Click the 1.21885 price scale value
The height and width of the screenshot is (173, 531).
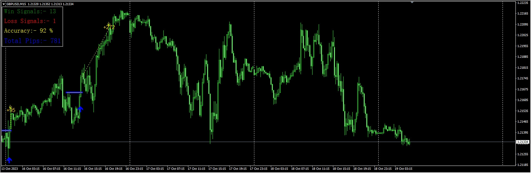[523, 57]
